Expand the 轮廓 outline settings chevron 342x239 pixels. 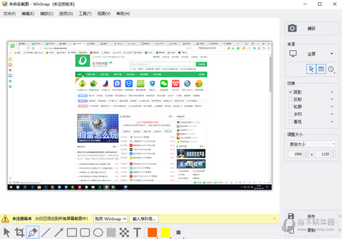pos(332,106)
